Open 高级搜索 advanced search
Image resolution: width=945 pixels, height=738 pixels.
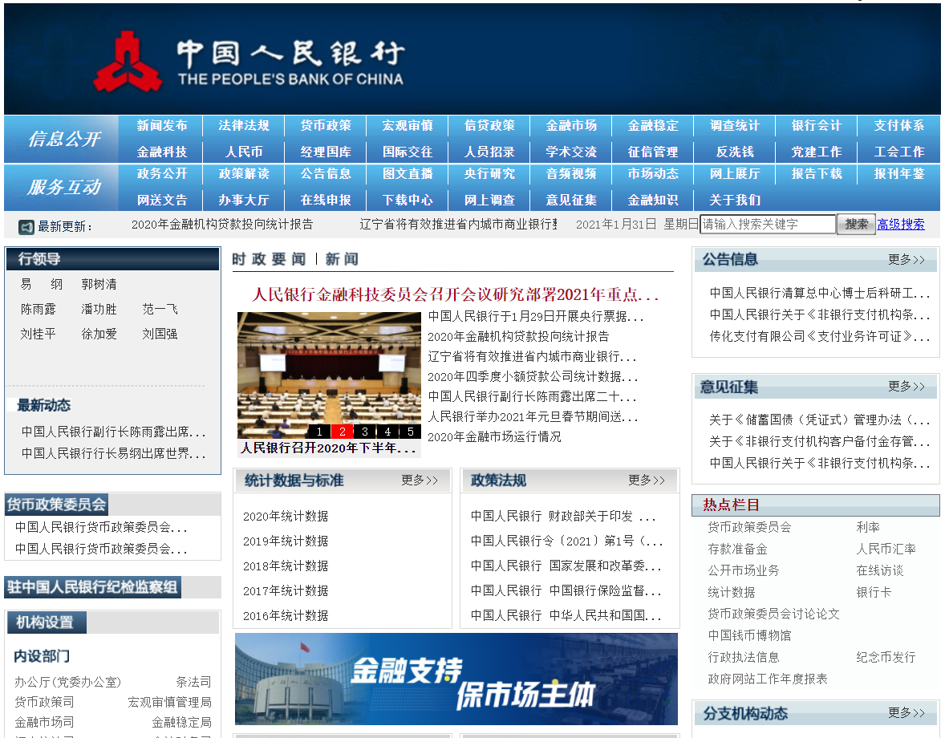click(901, 225)
